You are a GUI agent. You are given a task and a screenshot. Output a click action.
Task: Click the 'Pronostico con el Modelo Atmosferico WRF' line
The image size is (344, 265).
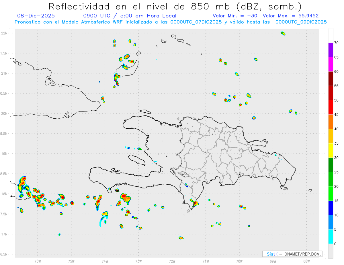[x=171, y=22]
